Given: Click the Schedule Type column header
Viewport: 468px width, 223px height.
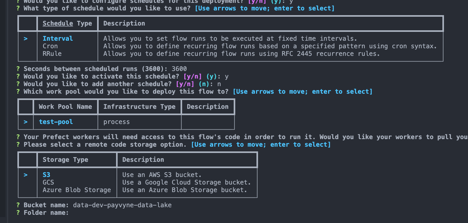Looking at the screenshot, I should click(67, 23).
